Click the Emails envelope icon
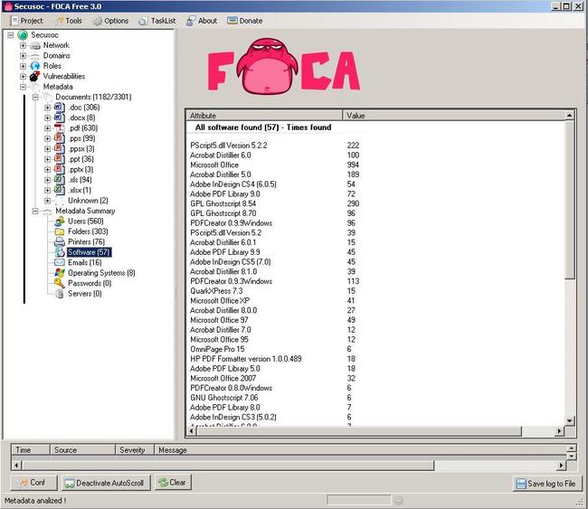588x509 pixels. (x=59, y=262)
